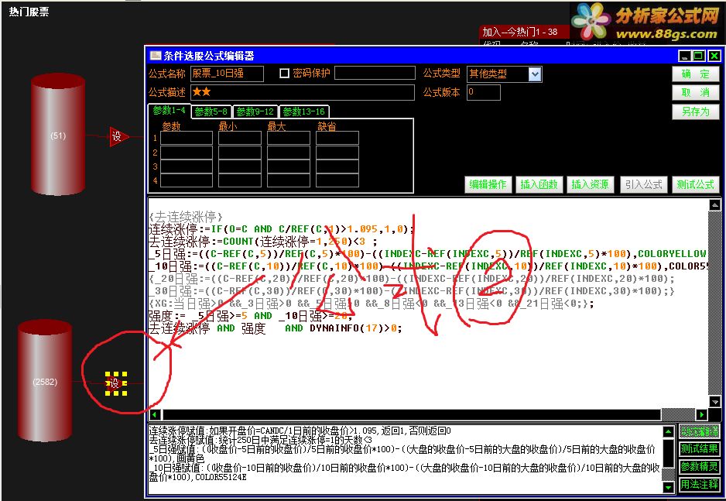Click the 引入公式 button
Viewport: 726px width, 501px height.
[x=644, y=185]
